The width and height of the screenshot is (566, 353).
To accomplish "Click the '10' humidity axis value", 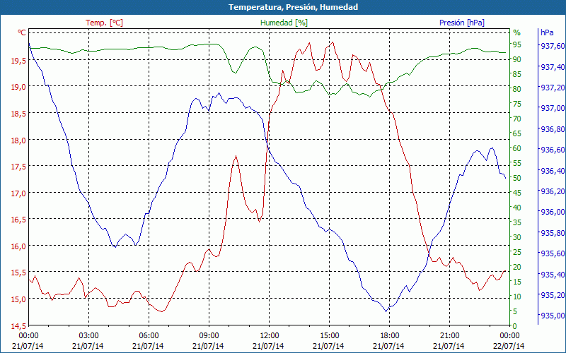I will (517, 297).
